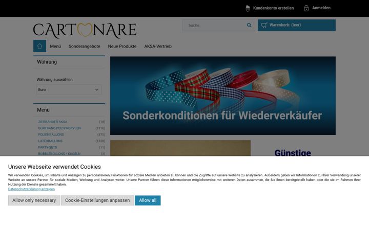Viewport: 369px width, 230px height.
Task: Click the Sonderkonditionen für Wiederverkäufer banner
Action: 222,96
